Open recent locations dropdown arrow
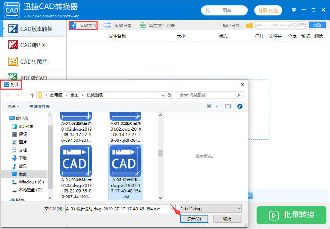330x229 pixels. click(25, 95)
